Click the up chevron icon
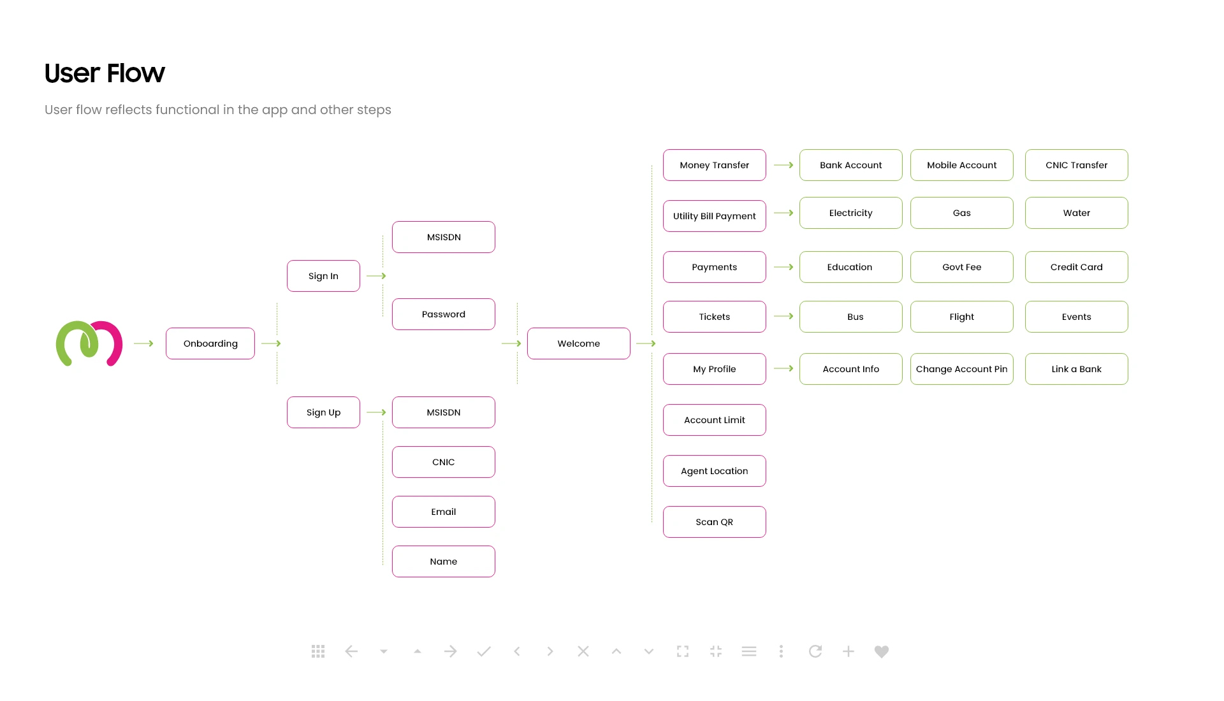The image size is (1224, 701). coord(616,651)
